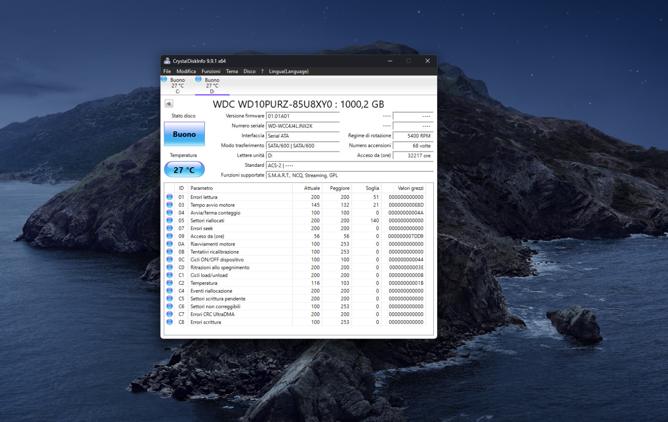
Task: Click the Numero seriale field
Action: tap(303, 126)
